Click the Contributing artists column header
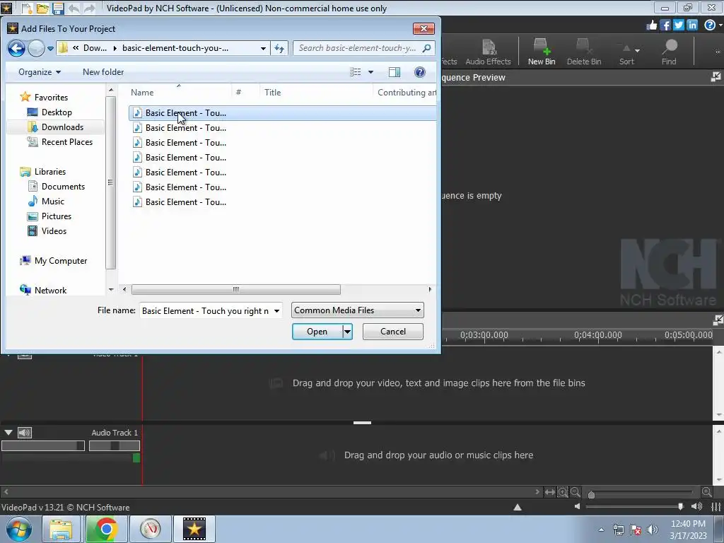 (x=407, y=93)
